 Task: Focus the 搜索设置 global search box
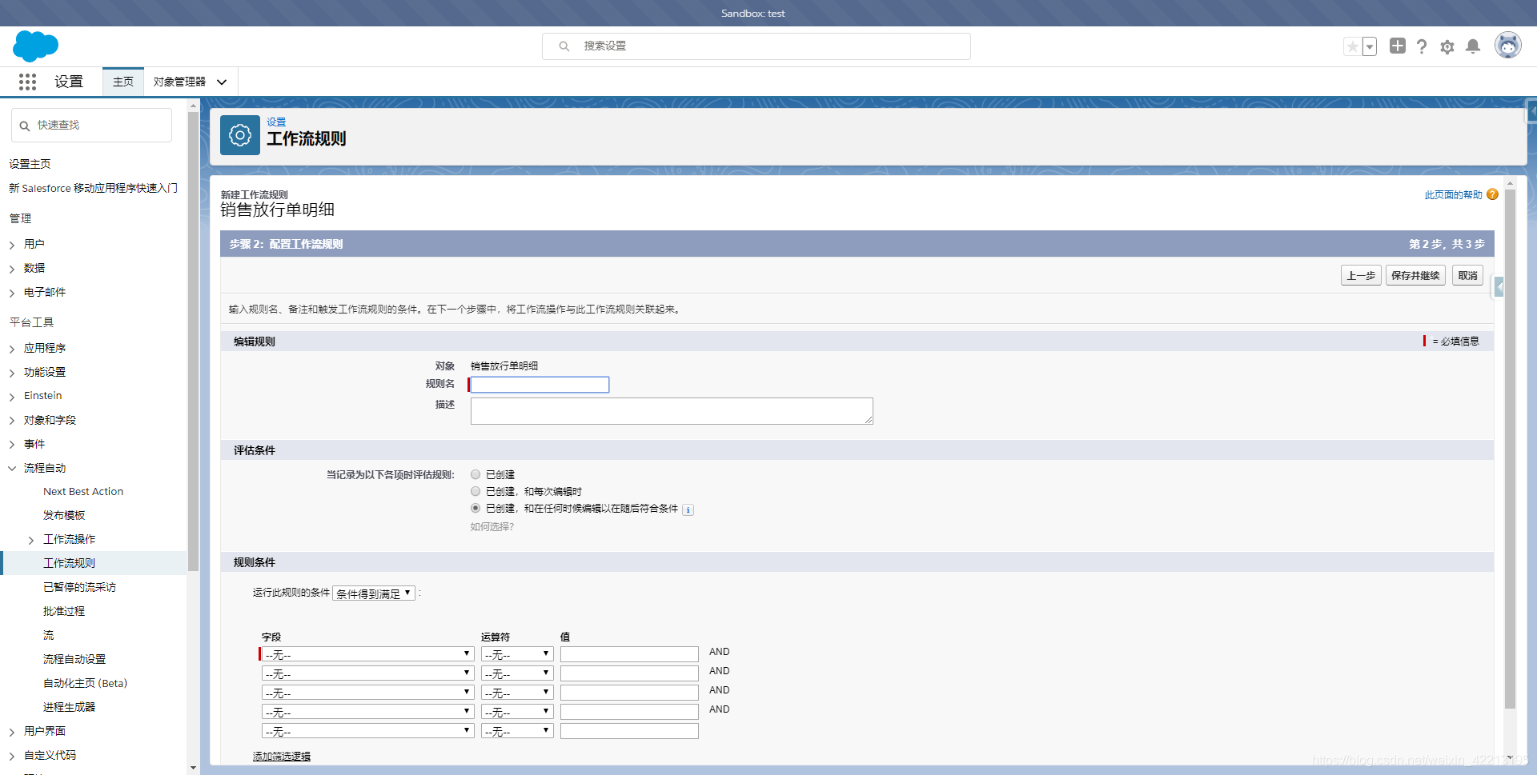coord(756,46)
